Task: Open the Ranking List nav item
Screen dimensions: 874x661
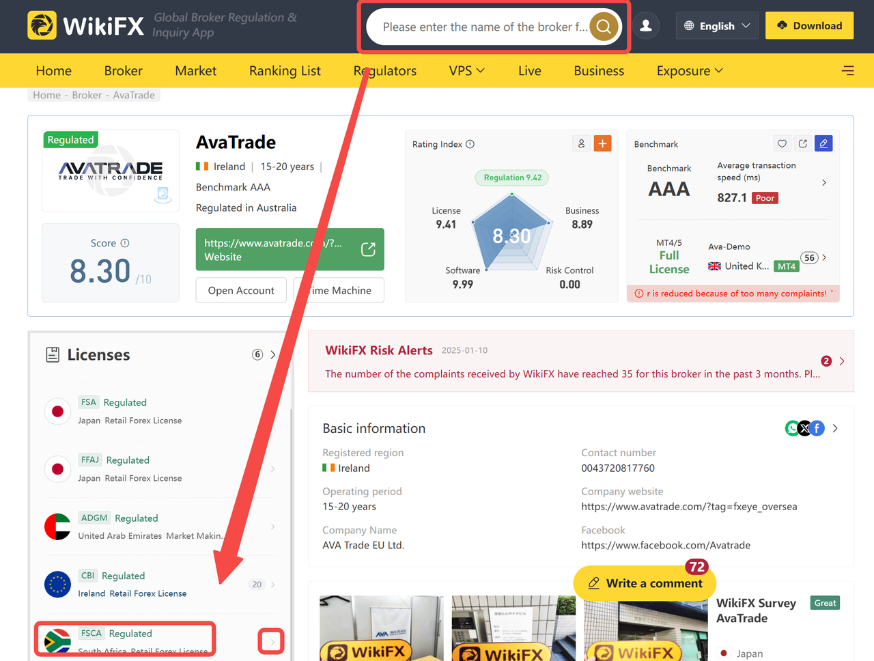Action: [285, 70]
